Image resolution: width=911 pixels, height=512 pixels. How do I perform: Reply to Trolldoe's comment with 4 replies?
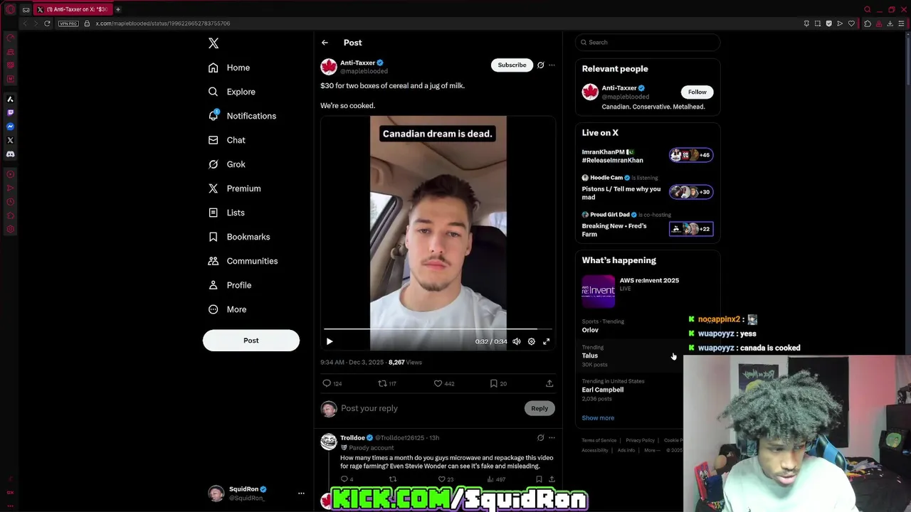tap(344, 479)
